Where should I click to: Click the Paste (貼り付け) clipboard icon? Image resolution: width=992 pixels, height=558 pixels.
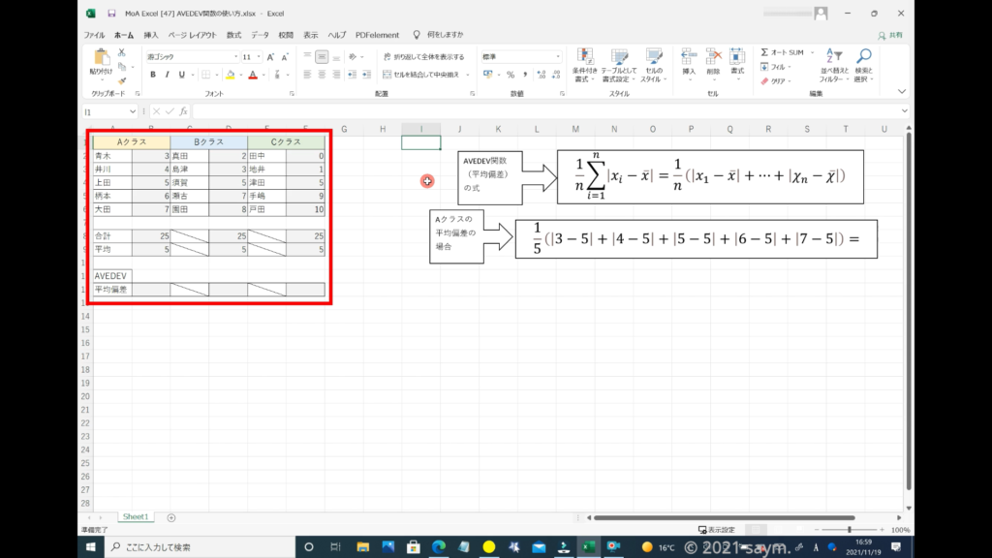click(101, 58)
